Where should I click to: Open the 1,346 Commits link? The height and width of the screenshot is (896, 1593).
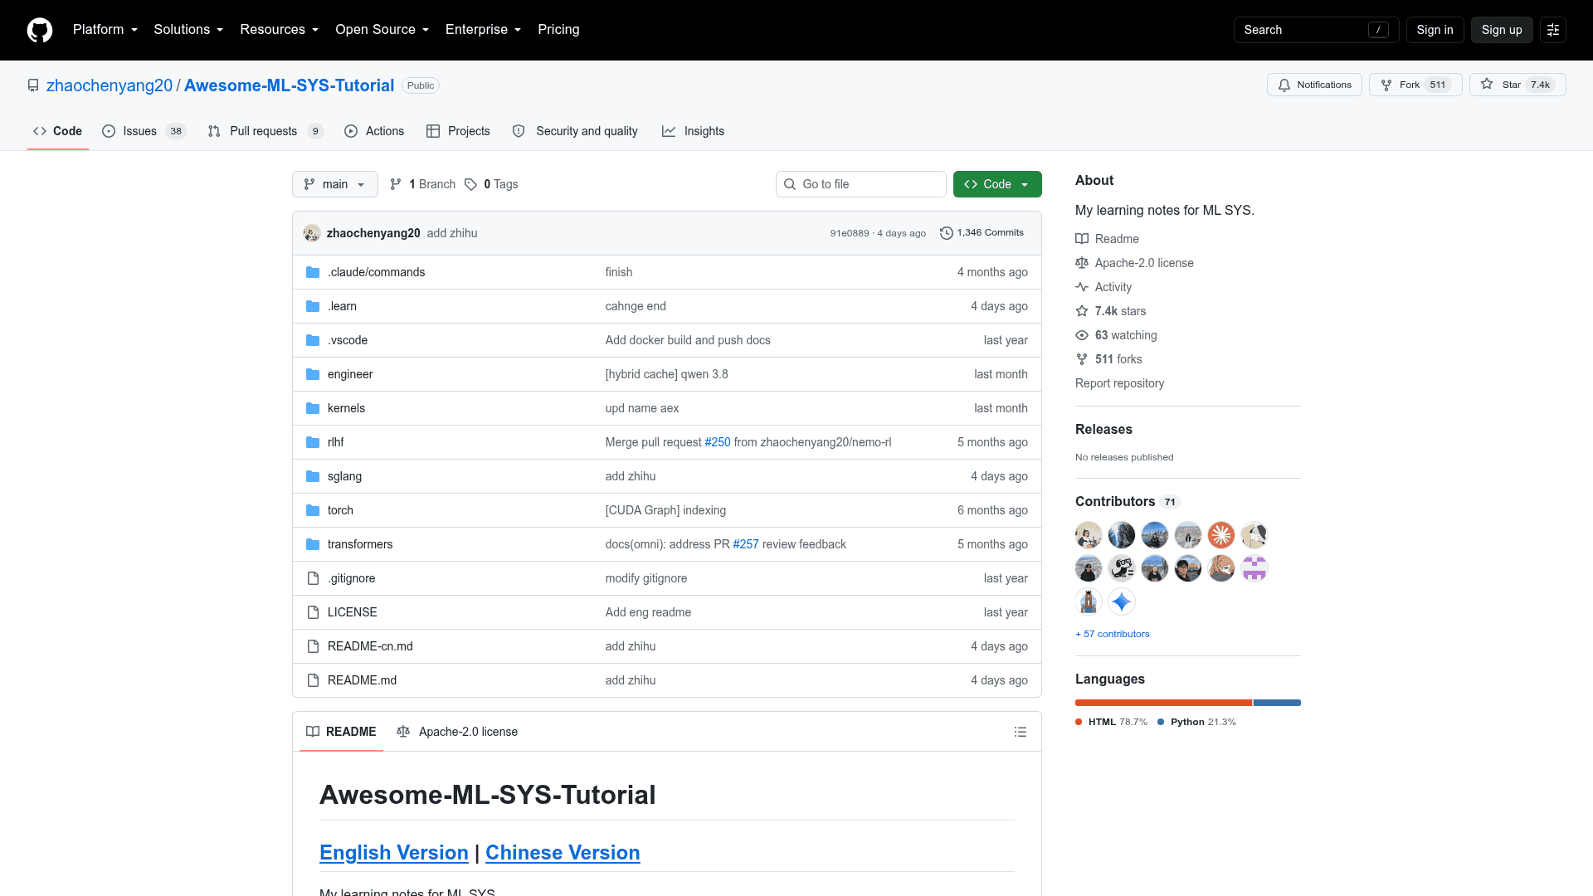[x=982, y=233]
